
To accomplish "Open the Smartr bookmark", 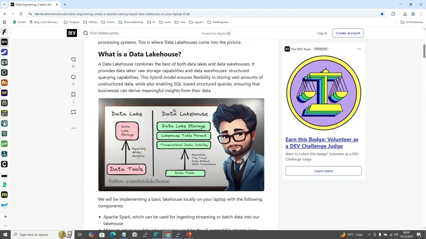I will [x=19, y=22].
